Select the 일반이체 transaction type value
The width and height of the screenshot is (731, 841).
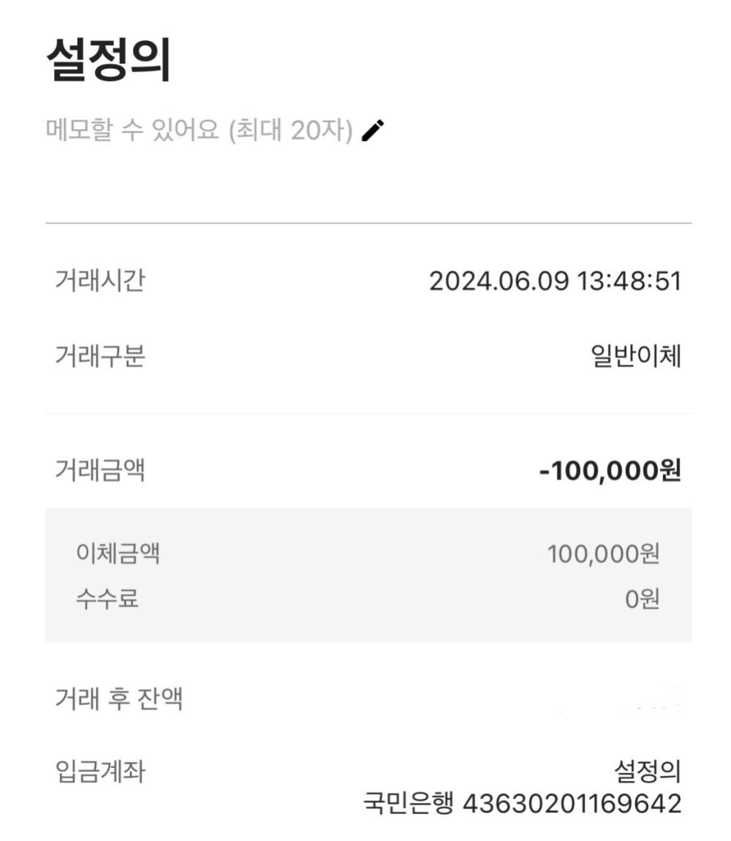(635, 356)
